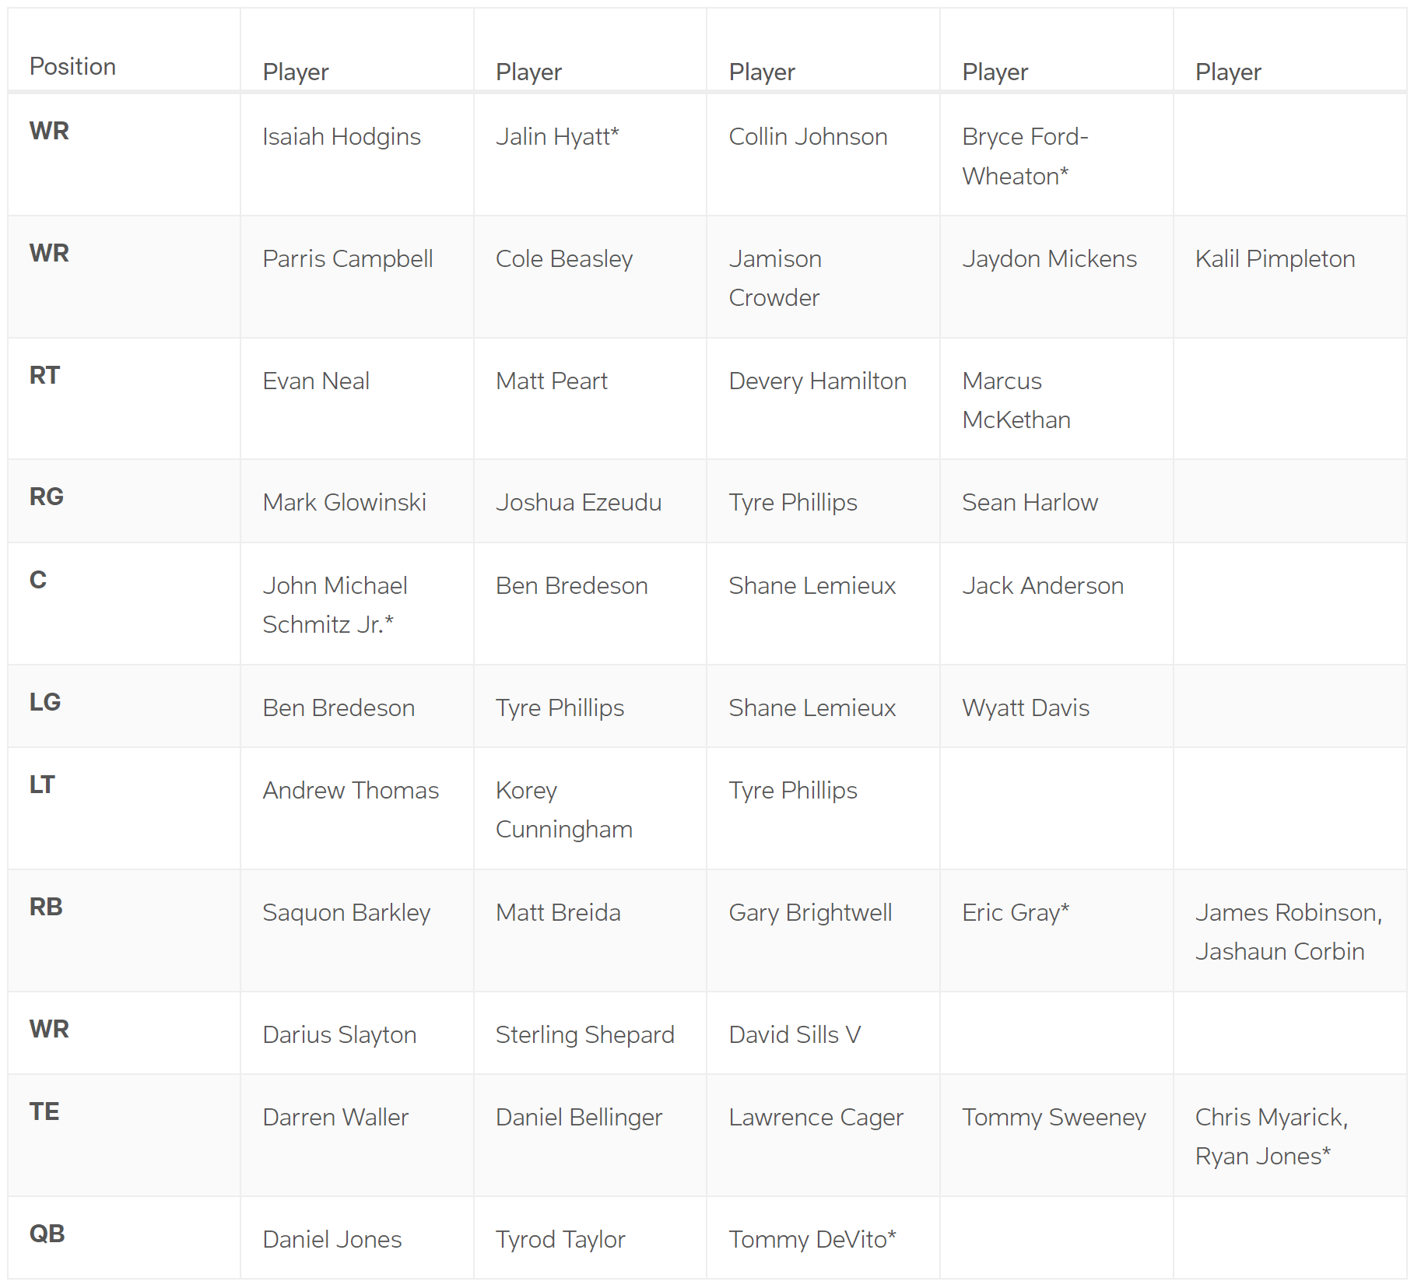Image resolution: width=1414 pixels, height=1285 pixels.
Task: Click on Tommy DeVito's name
Action: 812,1240
